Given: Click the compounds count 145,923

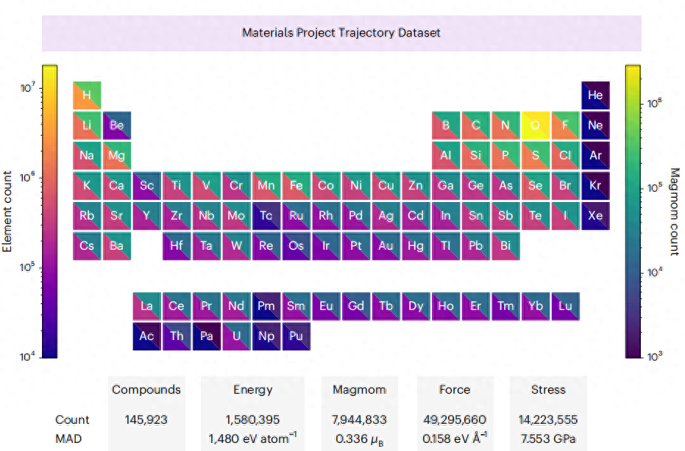Looking at the screenshot, I should [x=146, y=419].
